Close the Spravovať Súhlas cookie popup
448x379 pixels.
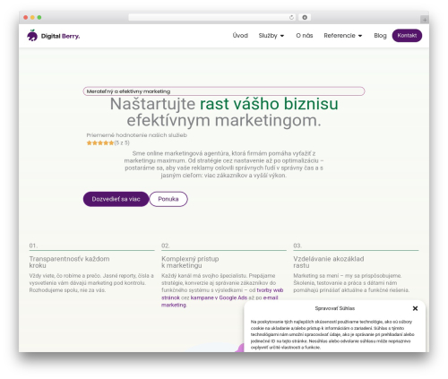(415, 308)
